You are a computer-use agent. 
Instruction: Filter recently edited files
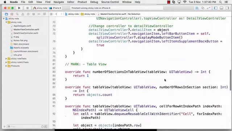tap(42, 127)
